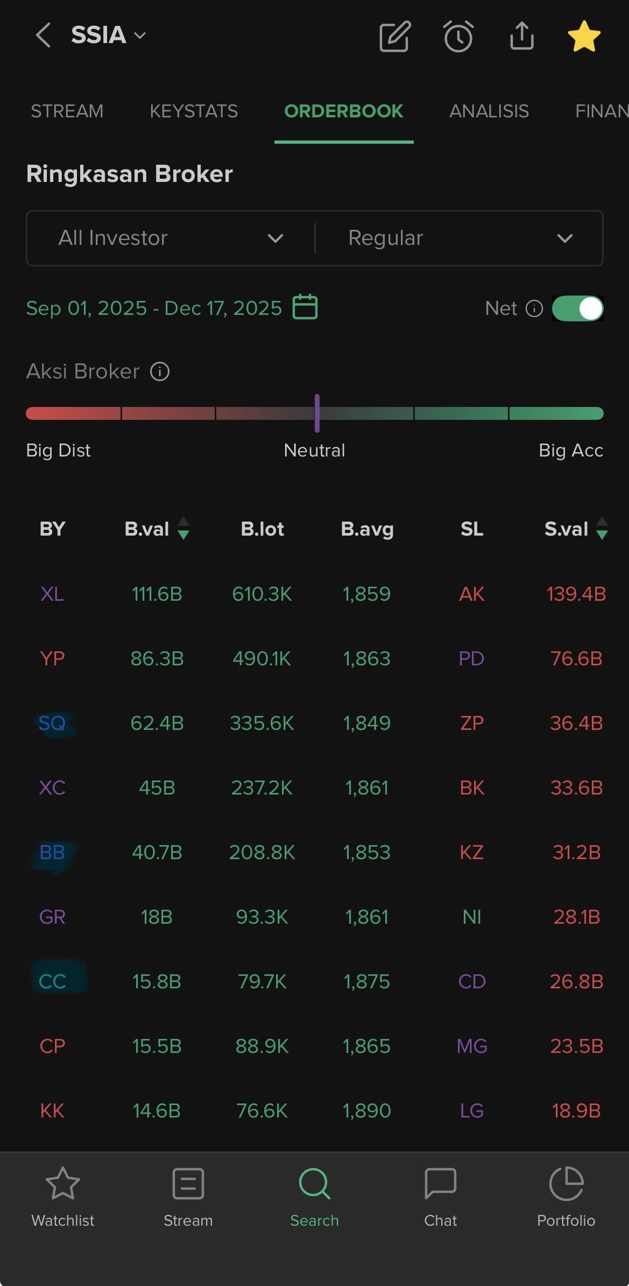
Task: Open Portfolio from bottom navigation
Action: tap(566, 1197)
